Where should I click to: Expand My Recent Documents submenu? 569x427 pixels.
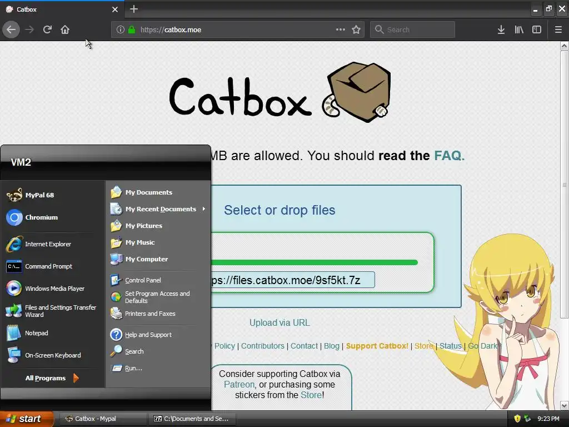[158, 209]
